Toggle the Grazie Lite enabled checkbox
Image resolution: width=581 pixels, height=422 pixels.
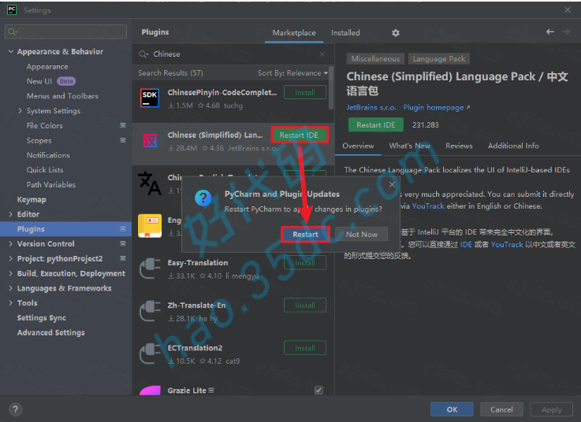[318, 391]
